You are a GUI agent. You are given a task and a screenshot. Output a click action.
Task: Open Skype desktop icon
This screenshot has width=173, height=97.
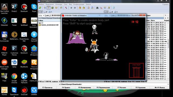point(34,8)
